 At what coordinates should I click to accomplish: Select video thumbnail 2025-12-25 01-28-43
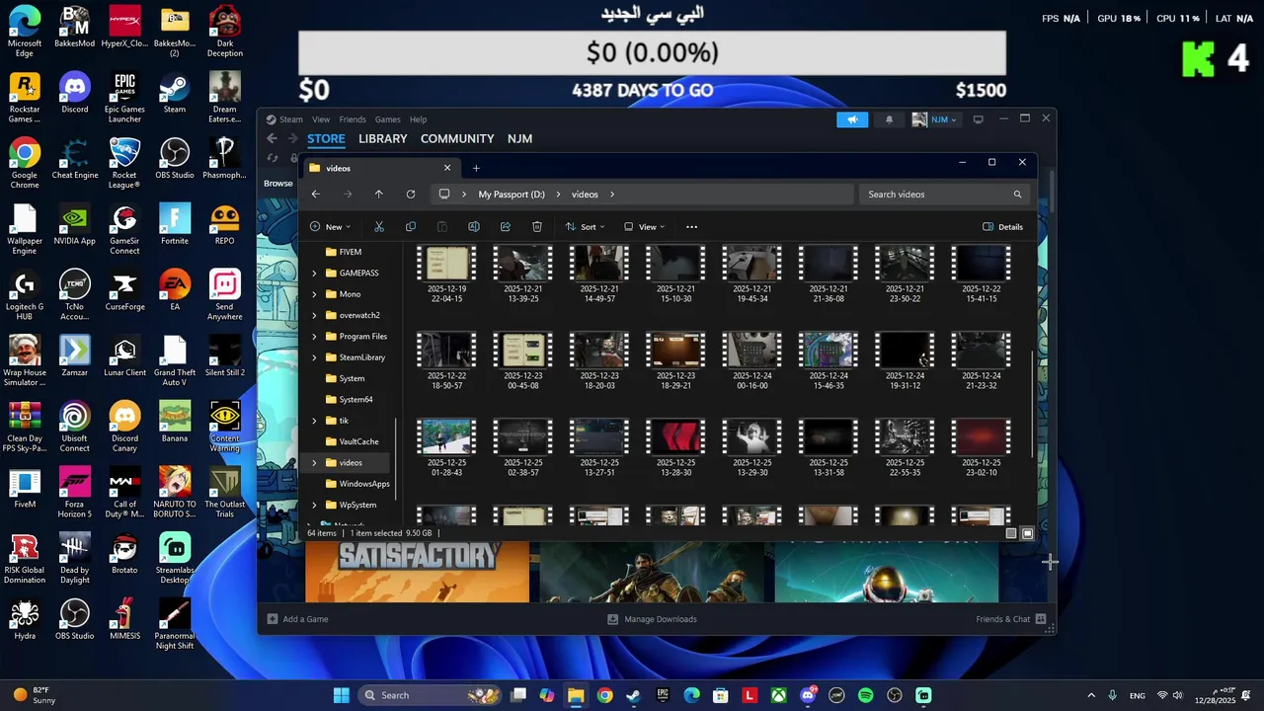(x=446, y=447)
